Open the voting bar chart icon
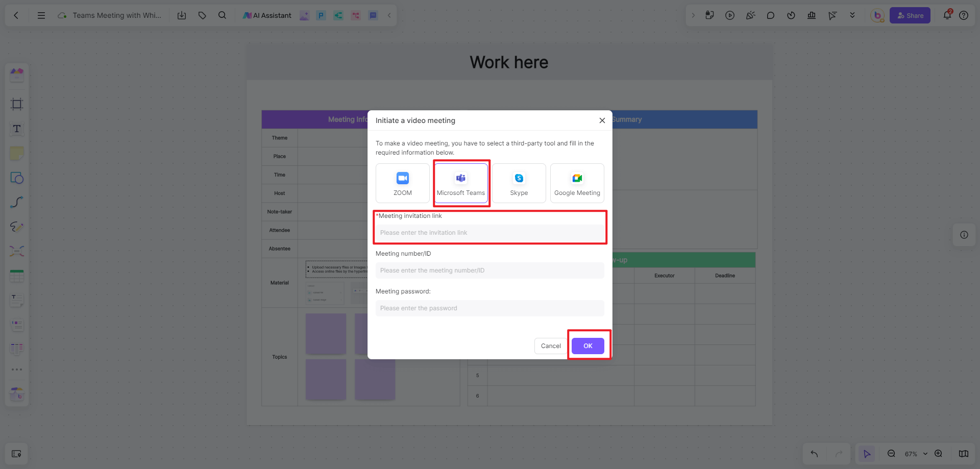980x469 pixels. click(x=812, y=15)
